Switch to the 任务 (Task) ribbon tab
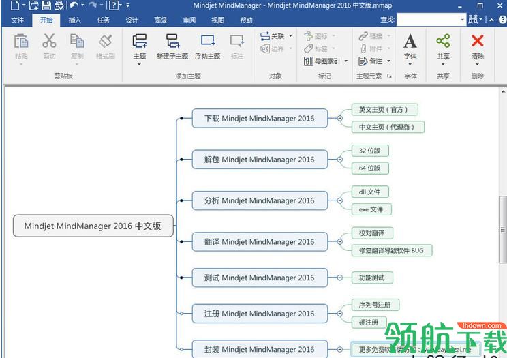Viewport: 507px width, 358px height. [x=103, y=20]
